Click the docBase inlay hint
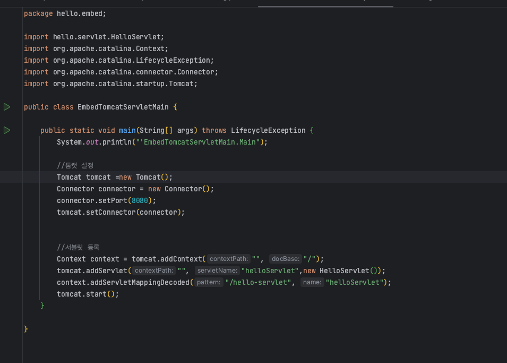The width and height of the screenshot is (507, 363). click(286, 259)
